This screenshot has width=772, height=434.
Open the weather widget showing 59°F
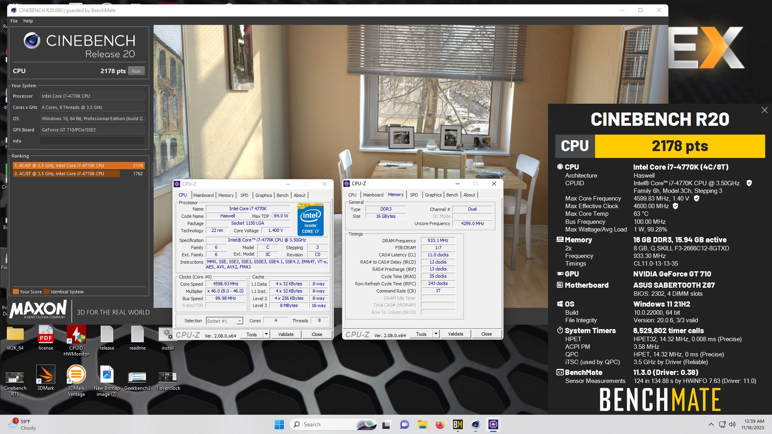click(22, 424)
